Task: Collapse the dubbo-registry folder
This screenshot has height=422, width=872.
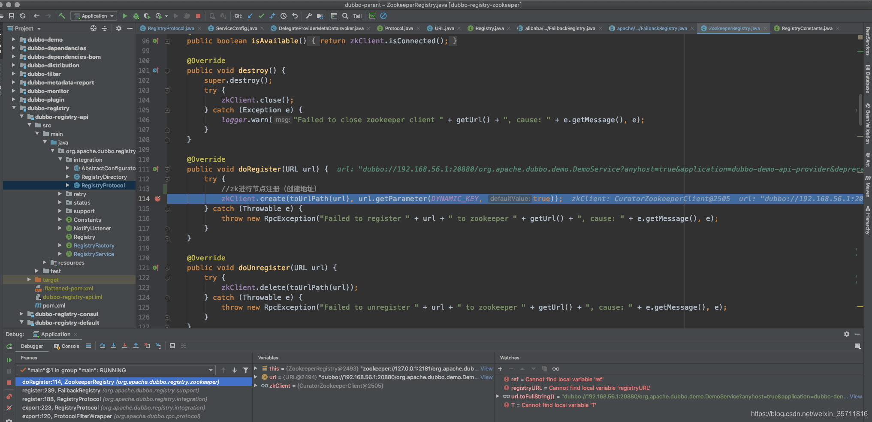Action: [14, 108]
